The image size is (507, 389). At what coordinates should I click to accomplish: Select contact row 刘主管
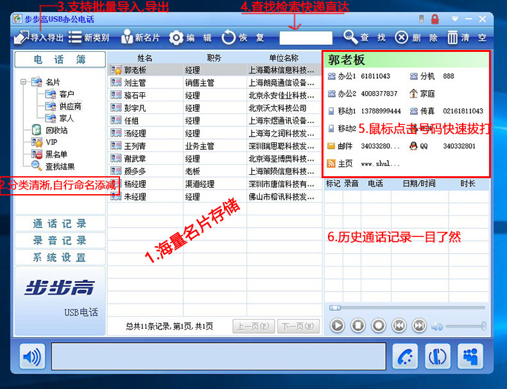tap(215, 83)
